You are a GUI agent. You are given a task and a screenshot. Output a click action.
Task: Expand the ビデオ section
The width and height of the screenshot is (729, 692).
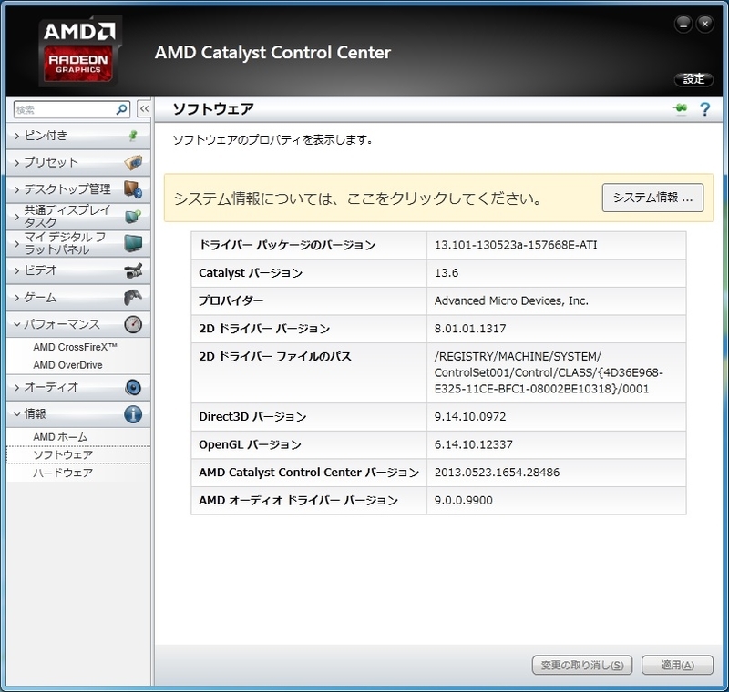[x=78, y=270]
